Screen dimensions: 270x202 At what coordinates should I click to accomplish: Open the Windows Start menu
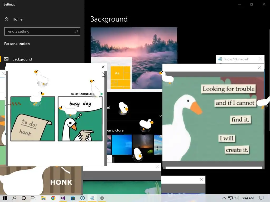(5, 198)
